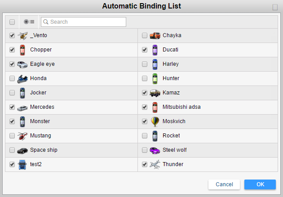Click the airplane icon next to Thunder
283x197 pixels.
coord(155,164)
